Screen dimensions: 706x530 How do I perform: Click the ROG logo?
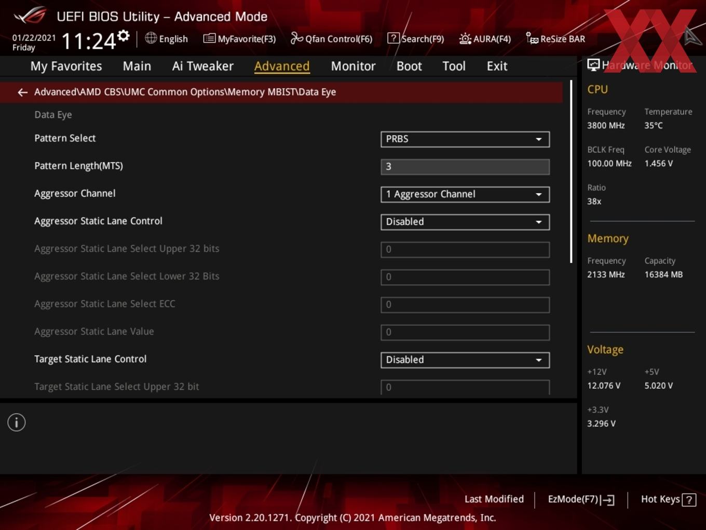click(31, 16)
